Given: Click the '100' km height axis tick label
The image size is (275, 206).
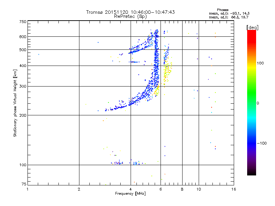Looking at the screenshot, I should click(23, 165).
